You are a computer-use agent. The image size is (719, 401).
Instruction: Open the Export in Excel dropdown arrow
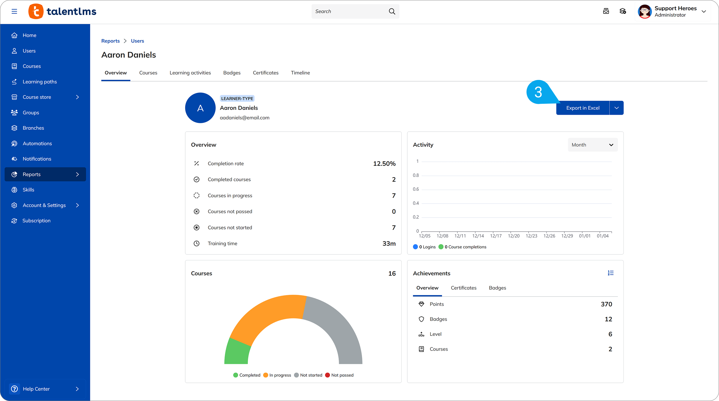pyautogui.click(x=616, y=108)
